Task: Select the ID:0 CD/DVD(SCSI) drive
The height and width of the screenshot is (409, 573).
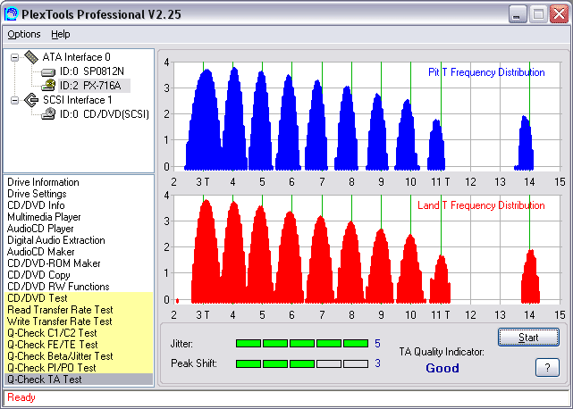Action: 105,114
